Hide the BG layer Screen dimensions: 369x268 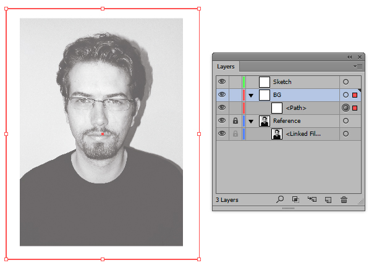click(x=222, y=94)
